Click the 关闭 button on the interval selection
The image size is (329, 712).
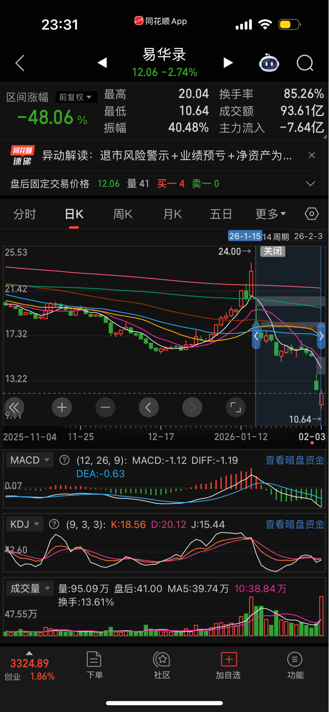273,251
